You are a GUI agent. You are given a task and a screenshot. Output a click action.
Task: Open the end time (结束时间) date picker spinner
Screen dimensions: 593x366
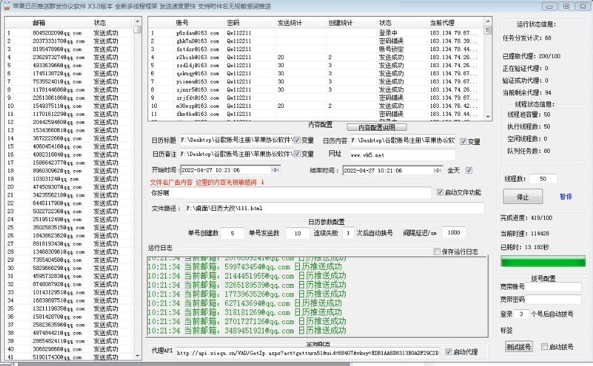coord(437,170)
